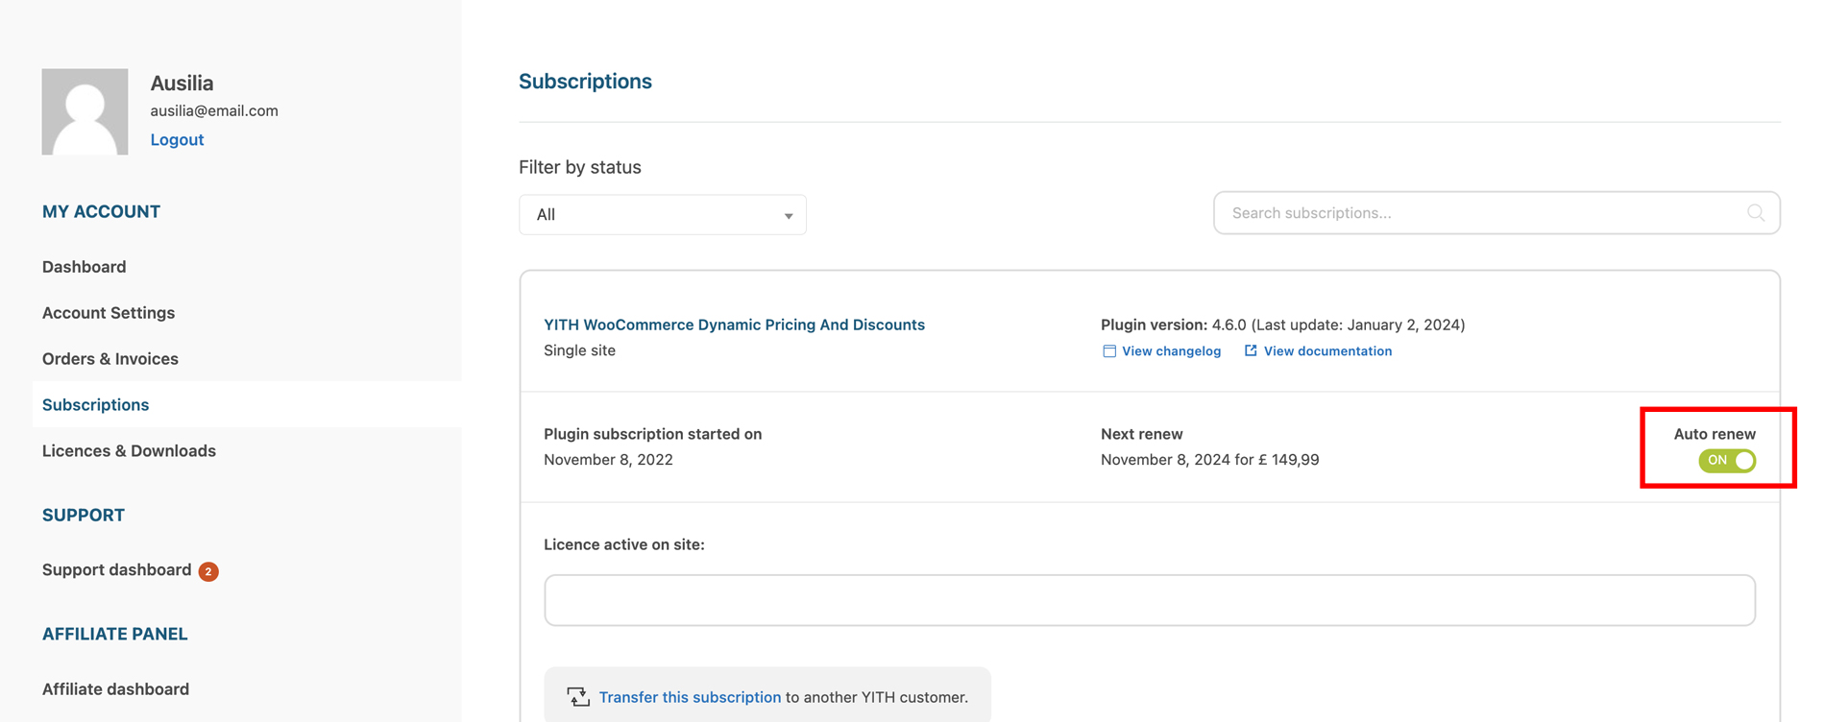Click the ausilia@email.com address

point(214,111)
